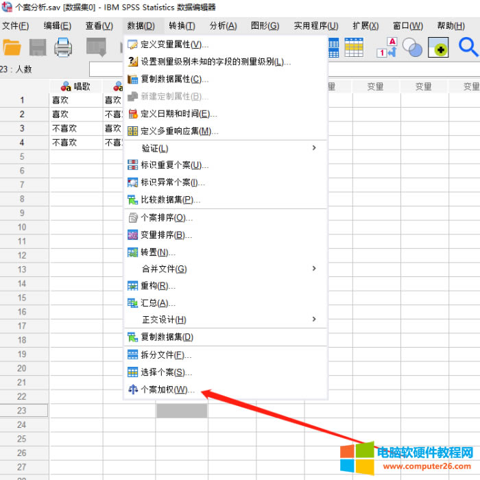Screen dimensions: 480x480
Task: Close the open 数据(D) menu
Action: 141,26
